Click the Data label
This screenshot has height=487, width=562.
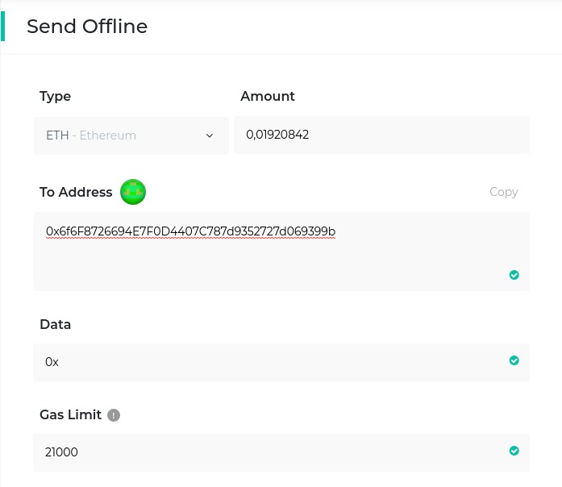[55, 324]
